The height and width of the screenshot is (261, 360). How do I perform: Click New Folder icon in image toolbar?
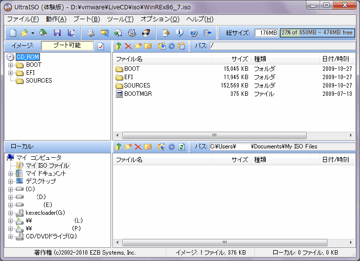(x=138, y=46)
